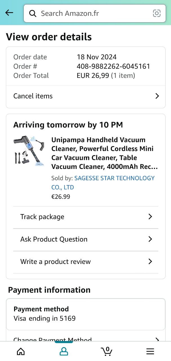Tap the vacuum cleaner product thumbnail
The height and width of the screenshot is (361, 171).
(x=28, y=151)
